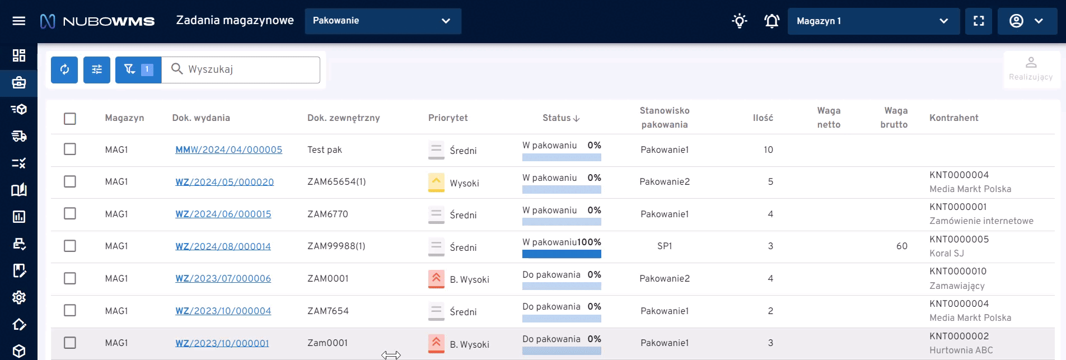Tick checkbox for WZ/2024/08/000014 row
This screenshot has height=360, width=1066.
(70, 246)
